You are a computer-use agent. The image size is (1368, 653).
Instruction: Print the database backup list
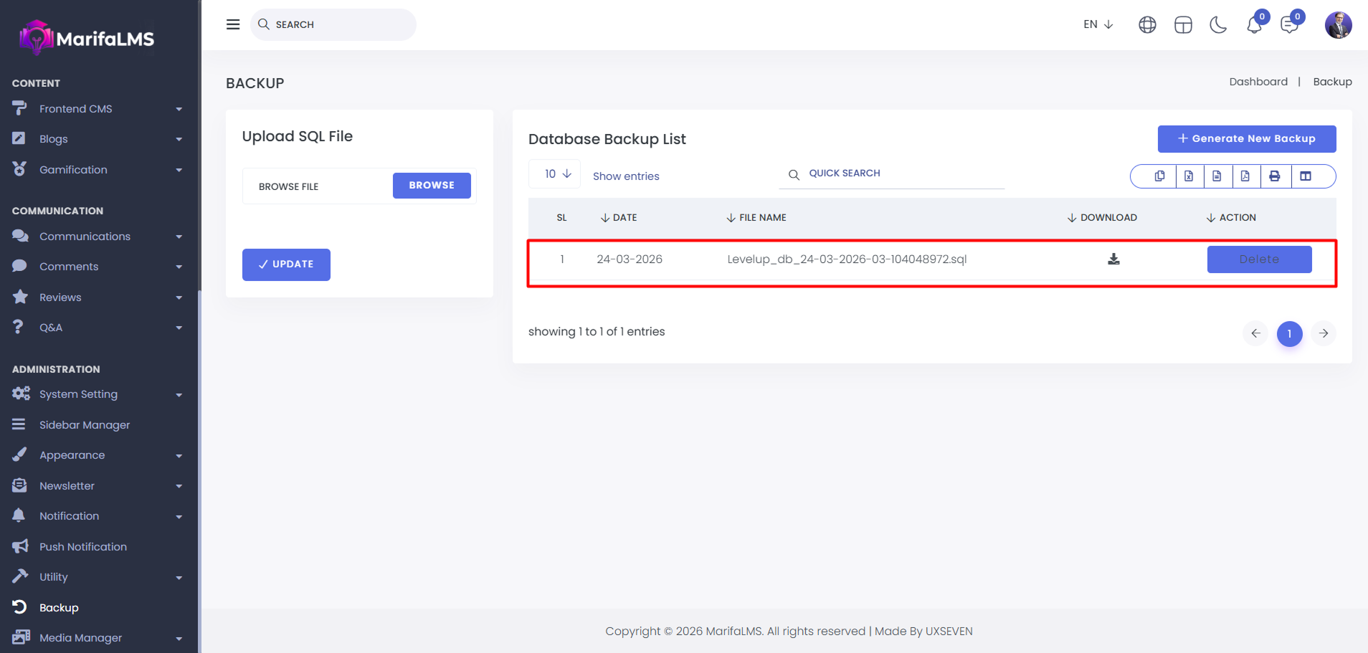[1275, 176]
